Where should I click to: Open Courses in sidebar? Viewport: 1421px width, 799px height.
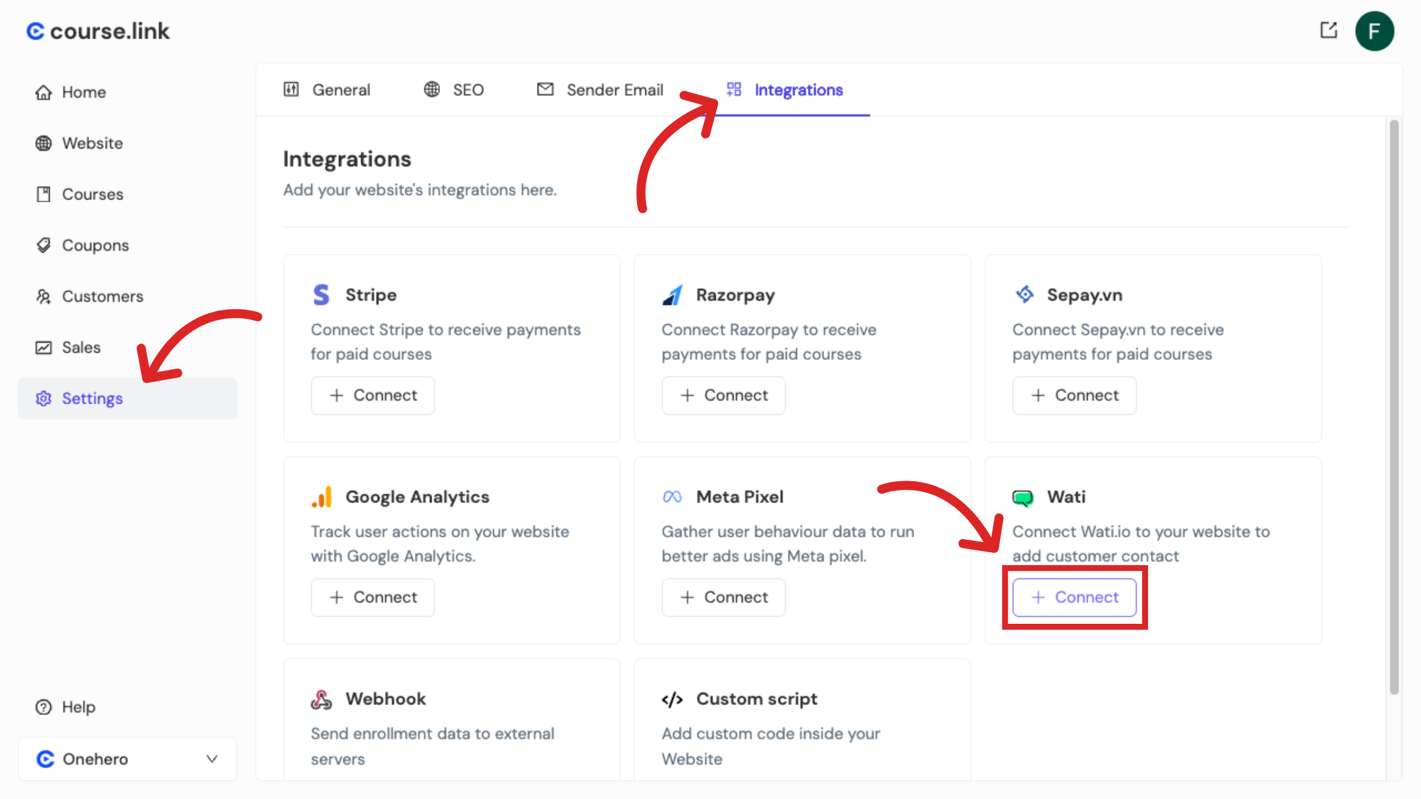[x=92, y=194]
